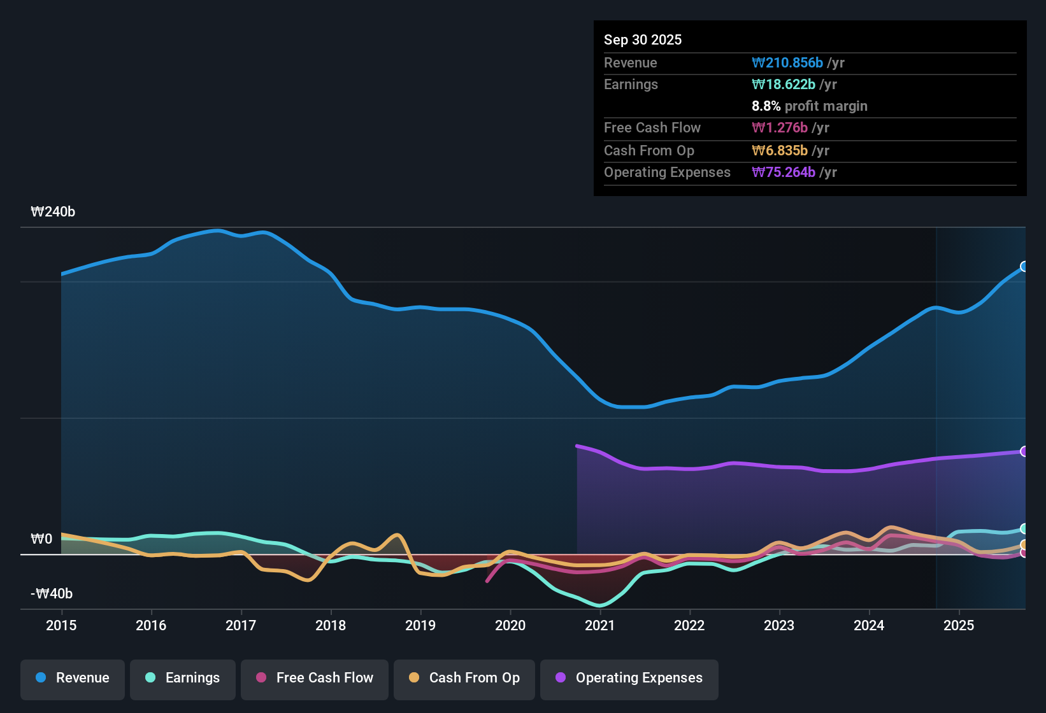The height and width of the screenshot is (713, 1046).
Task: Click the 8.8% profit margin text
Action: (x=810, y=106)
